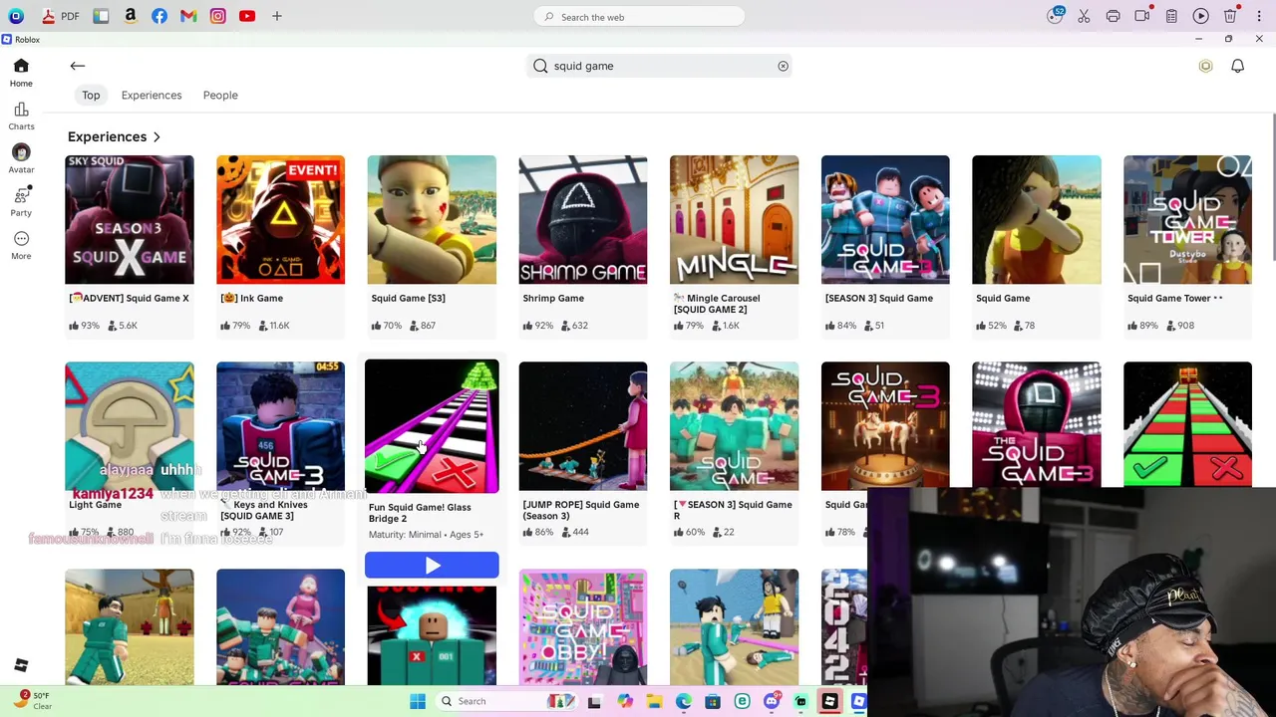The width and height of the screenshot is (1276, 717).
Task: Open the More sidebar menu
Action: [x=21, y=245]
